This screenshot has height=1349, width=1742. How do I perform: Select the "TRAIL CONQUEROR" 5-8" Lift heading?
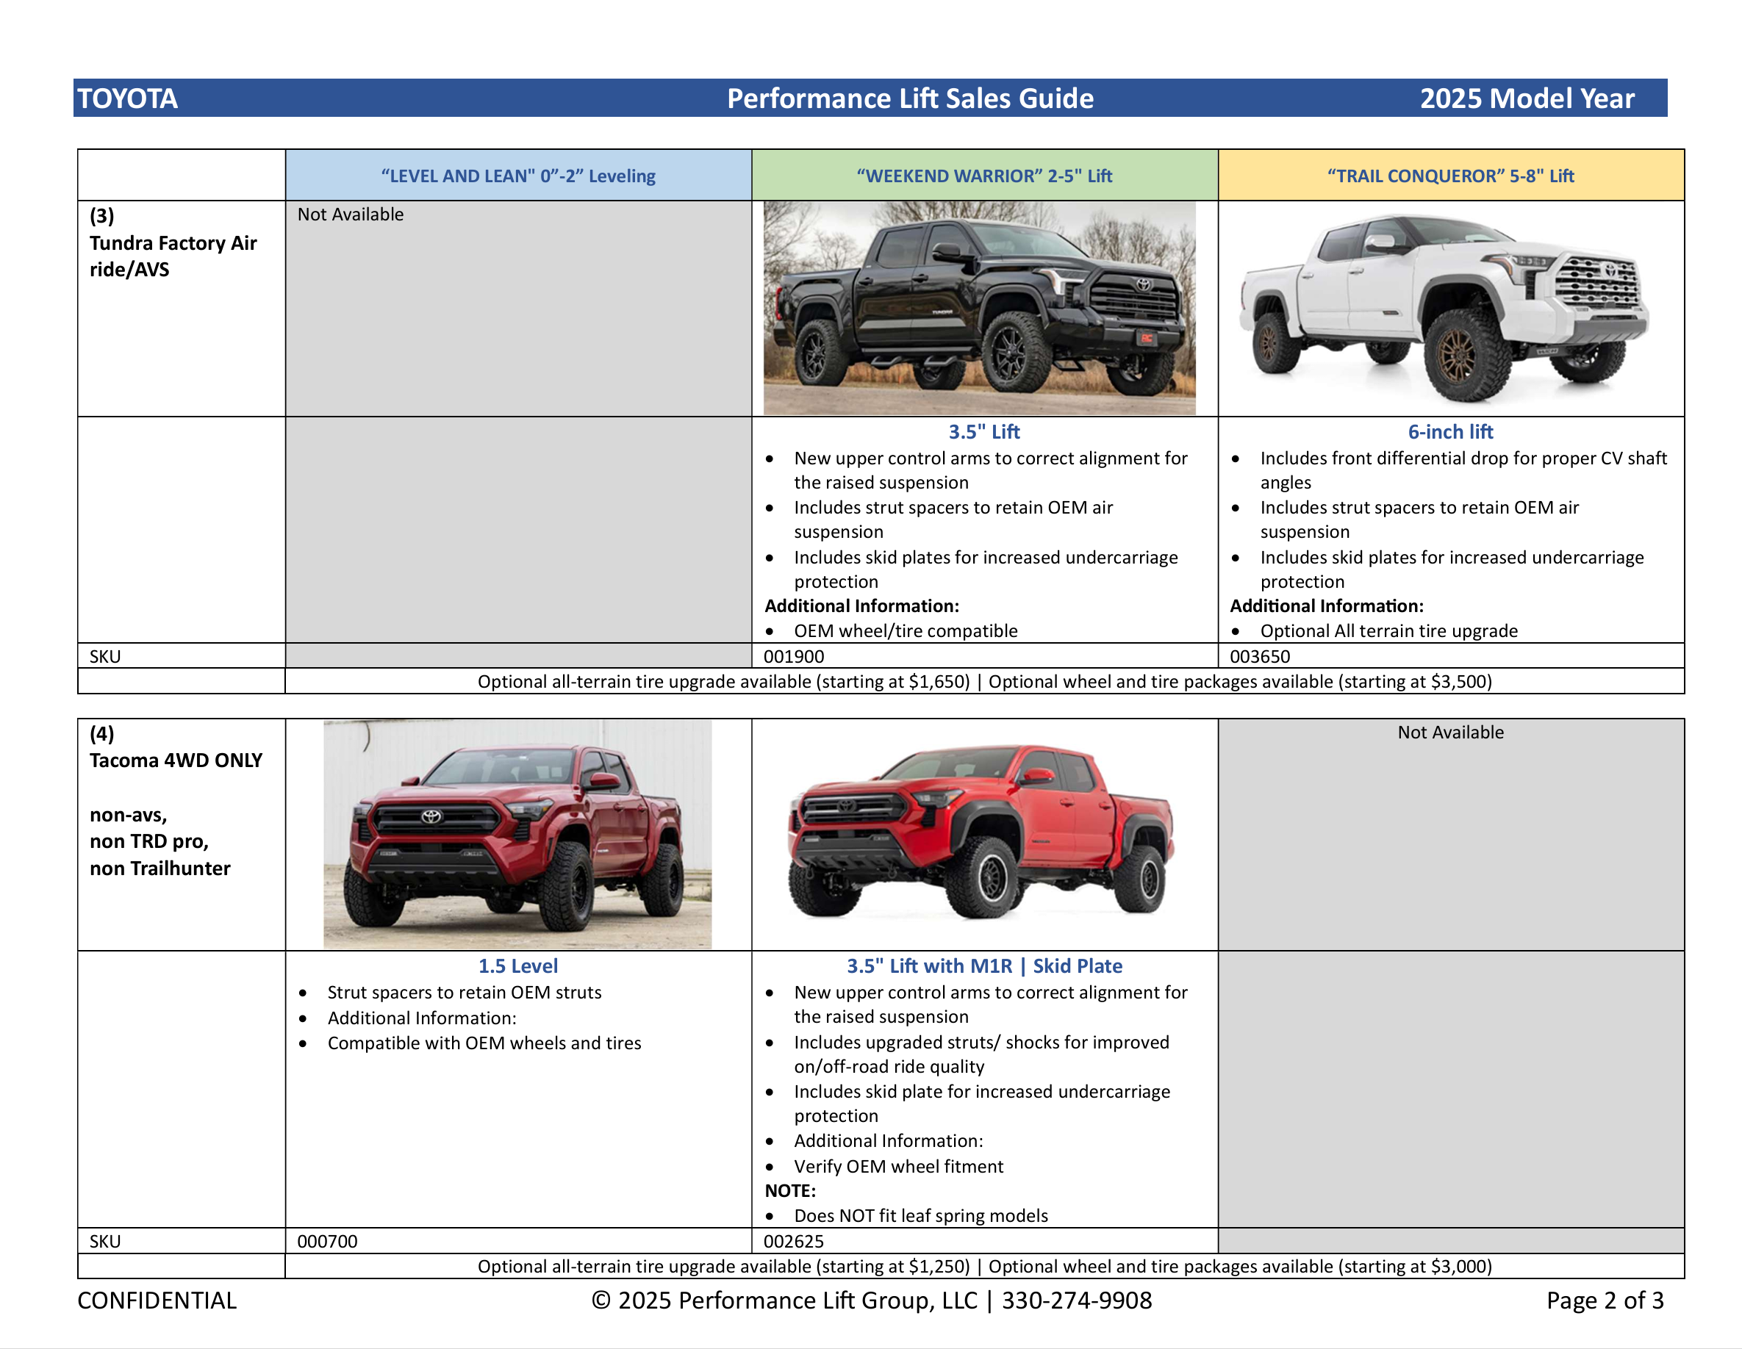point(1450,176)
